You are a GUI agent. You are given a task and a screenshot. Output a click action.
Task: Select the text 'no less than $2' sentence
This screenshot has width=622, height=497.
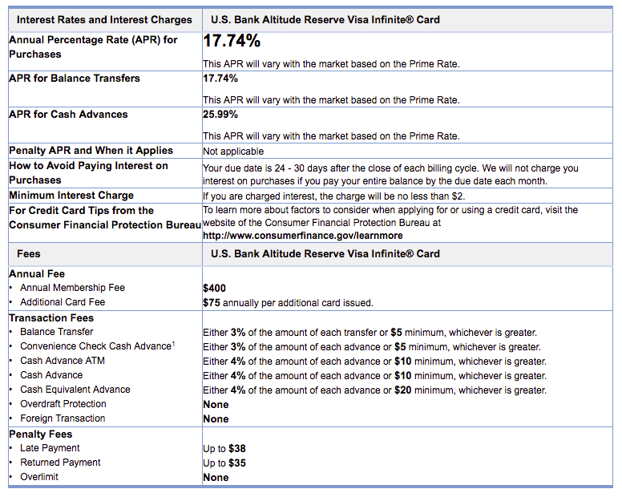pyautogui.click(x=333, y=196)
